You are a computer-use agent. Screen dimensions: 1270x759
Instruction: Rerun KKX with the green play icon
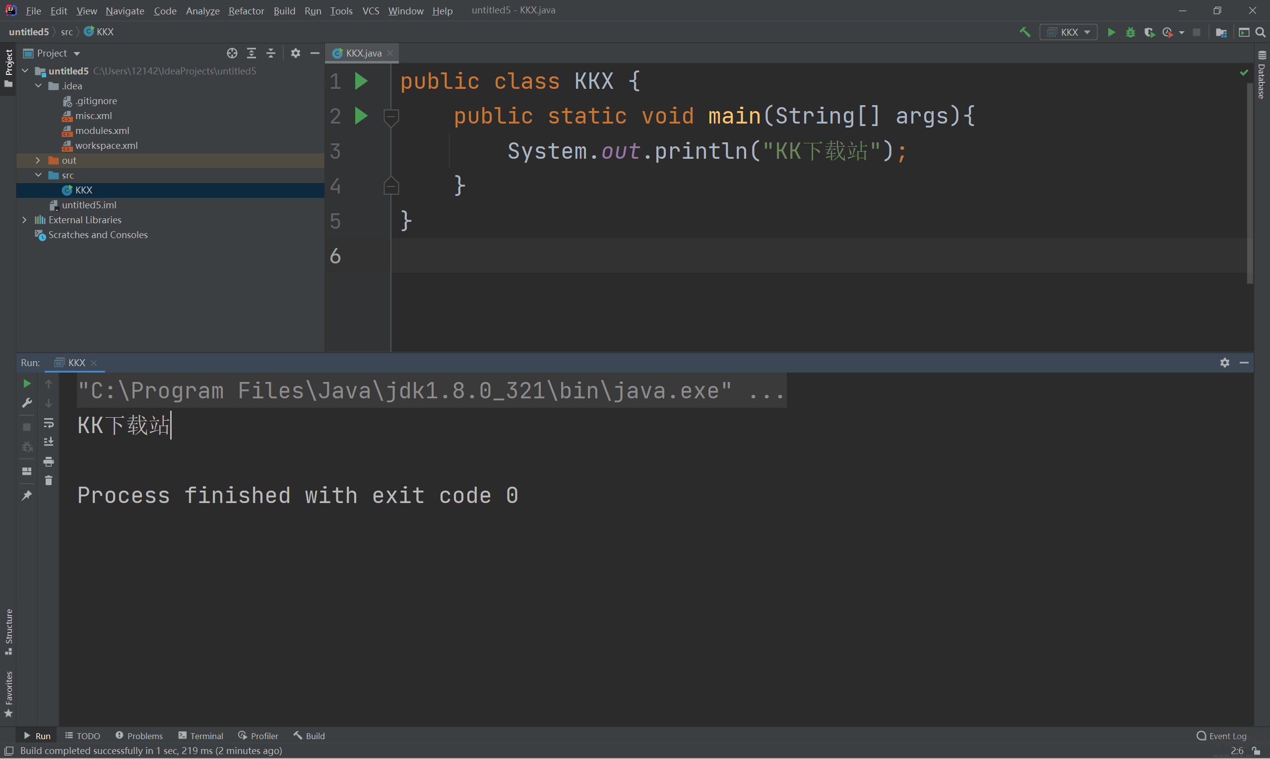coord(27,383)
